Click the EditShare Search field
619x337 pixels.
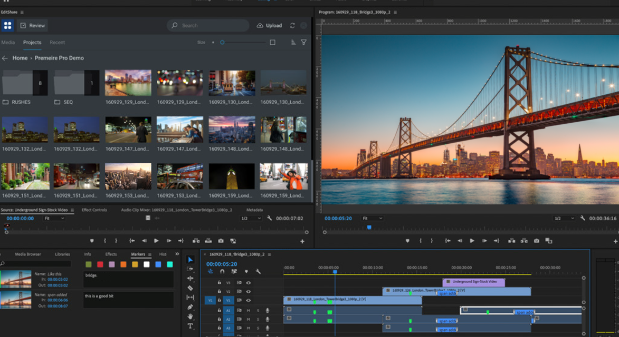click(x=208, y=26)
